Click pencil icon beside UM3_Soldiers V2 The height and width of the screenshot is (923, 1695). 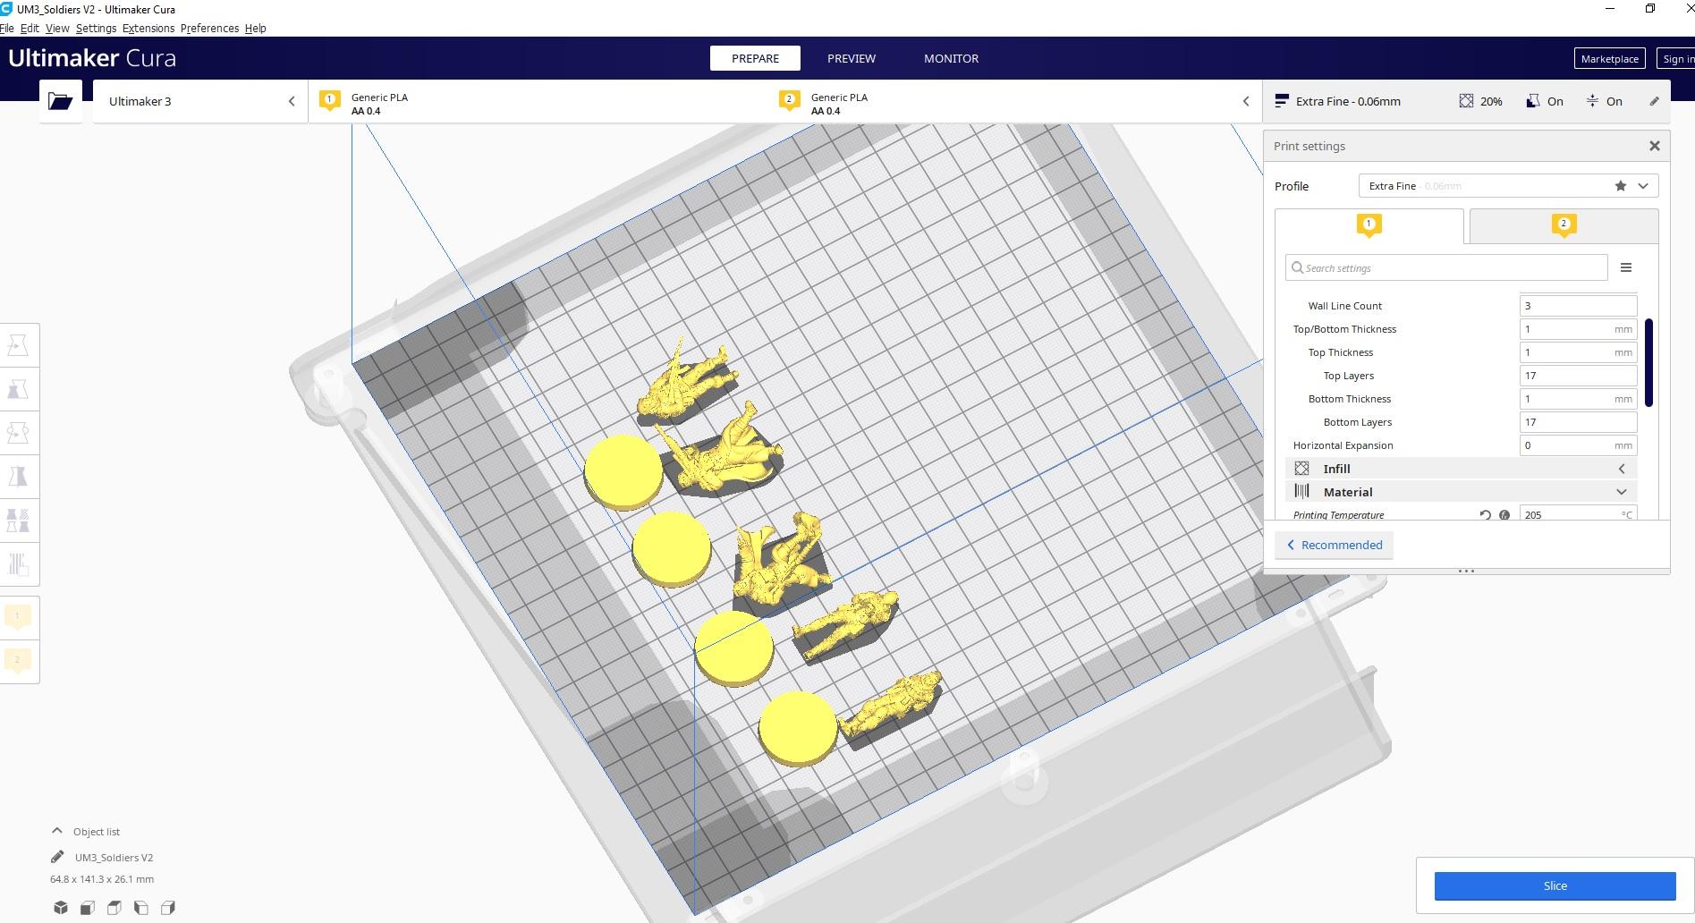point(57,857)
